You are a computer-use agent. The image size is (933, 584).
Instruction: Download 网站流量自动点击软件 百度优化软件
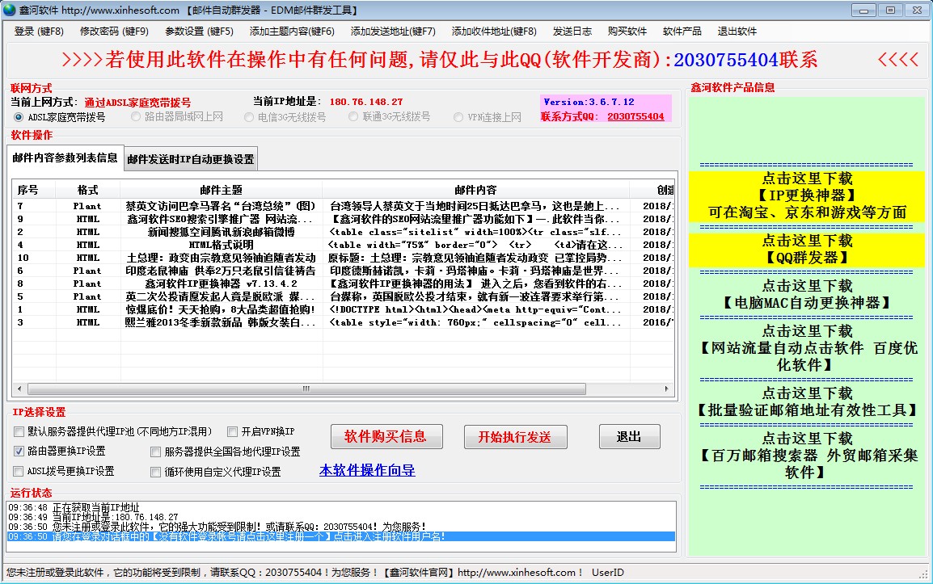pyautogui.click(x=807, y=348)
